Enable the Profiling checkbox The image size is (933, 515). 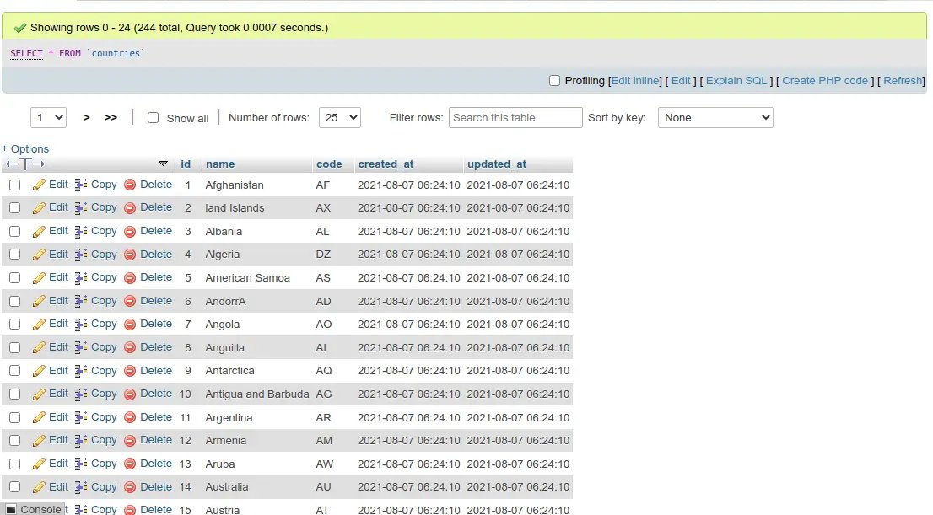(x=554, y=81)
